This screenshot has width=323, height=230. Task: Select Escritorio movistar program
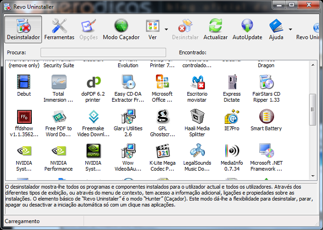tap(197, 88)
